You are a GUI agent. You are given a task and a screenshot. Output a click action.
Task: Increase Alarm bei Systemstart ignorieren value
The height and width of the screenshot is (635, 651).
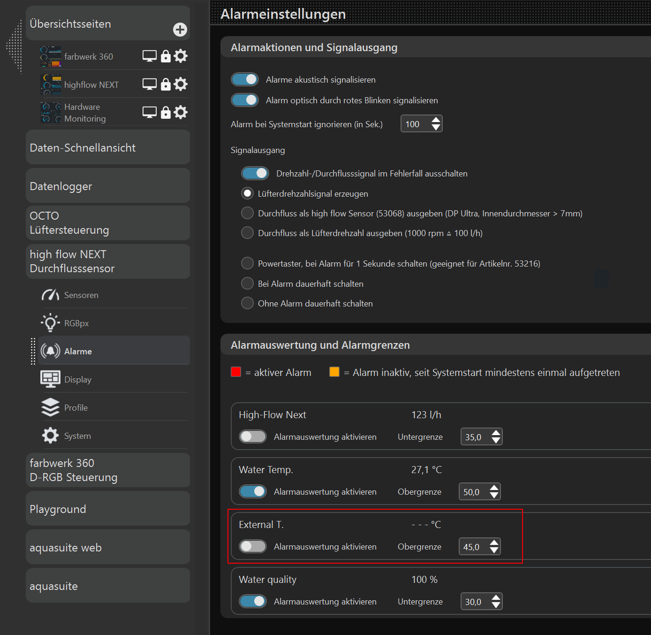tap(436, 120)
